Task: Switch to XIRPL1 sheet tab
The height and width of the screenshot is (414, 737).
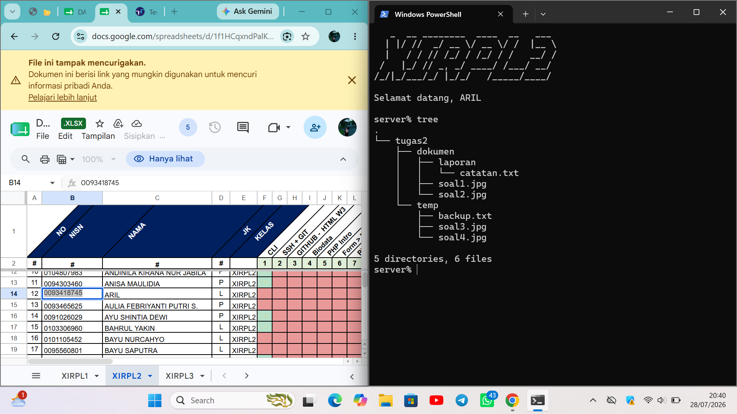Action: tap(75, 376)
